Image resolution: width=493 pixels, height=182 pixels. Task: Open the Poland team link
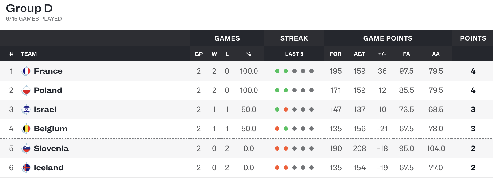48,90
